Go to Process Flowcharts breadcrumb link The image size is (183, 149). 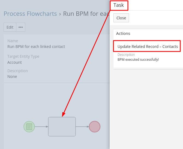click(x=30, y=14)
